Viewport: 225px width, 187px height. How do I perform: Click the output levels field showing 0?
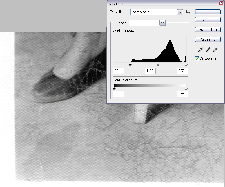(x=118, y=94)
